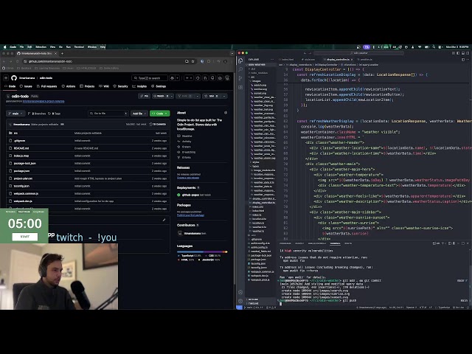This screenshot has height=354, width=472.
Task: Open Pull requests tab on GitHub
Action: (x=46, y=86)
